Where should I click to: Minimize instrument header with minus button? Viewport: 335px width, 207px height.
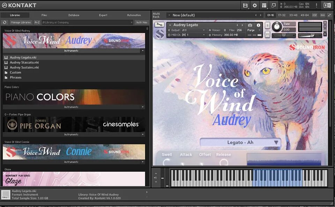(x=325, y=27)
